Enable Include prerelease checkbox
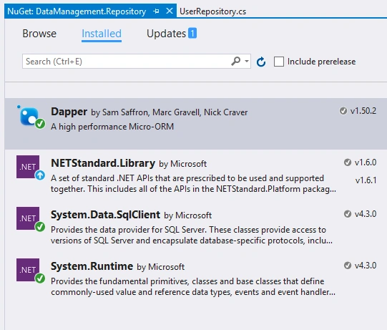Image resolution: width=387 pixels, height=330 pixels. pos(279,62)
